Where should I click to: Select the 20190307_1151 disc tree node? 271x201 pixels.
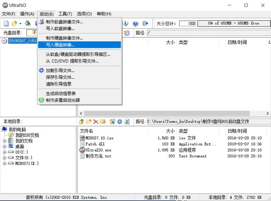point(22,41)
